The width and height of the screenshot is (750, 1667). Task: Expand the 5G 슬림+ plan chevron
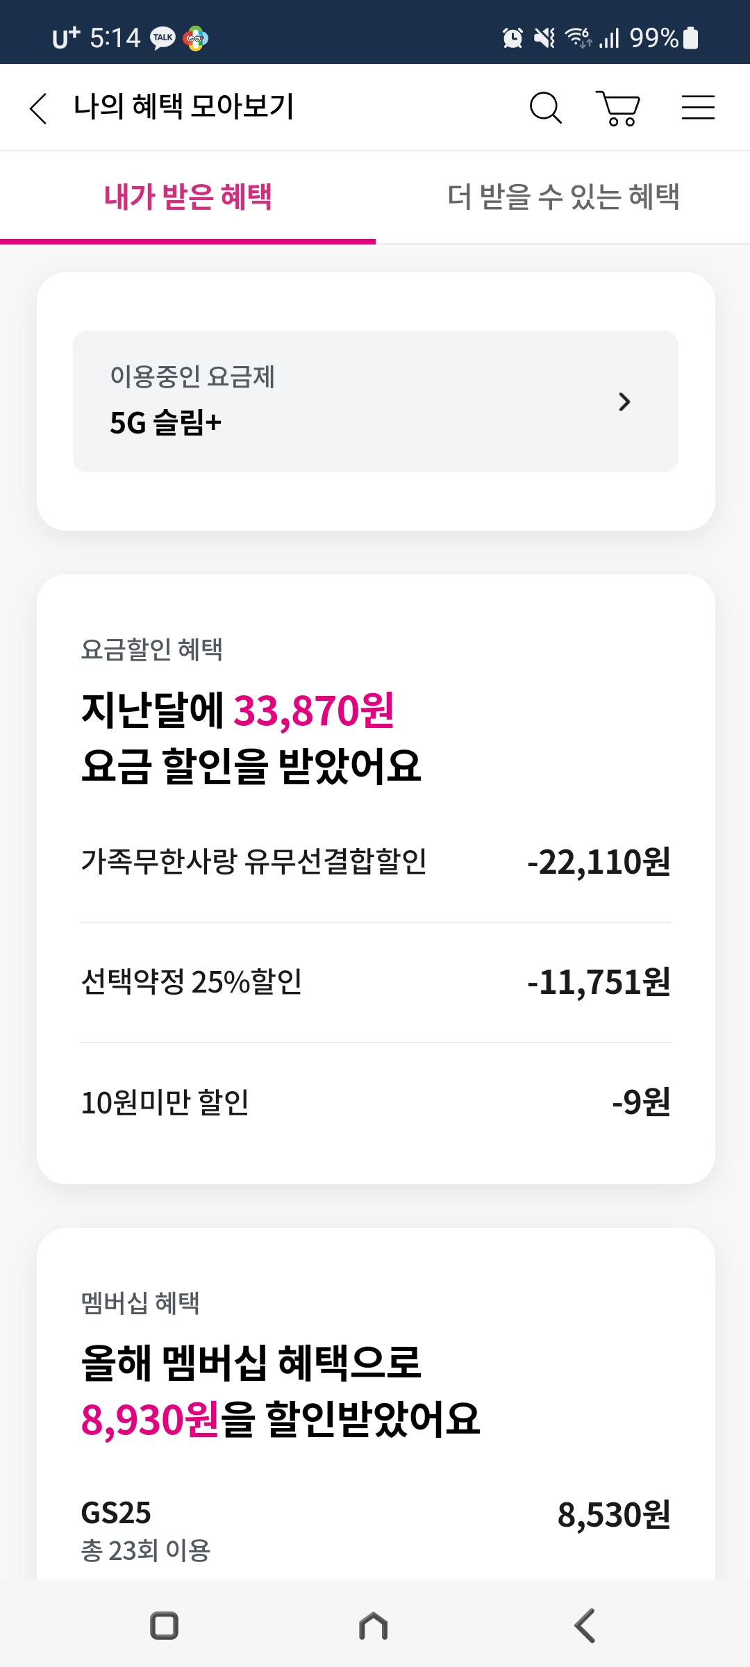[x=624, y=401]
